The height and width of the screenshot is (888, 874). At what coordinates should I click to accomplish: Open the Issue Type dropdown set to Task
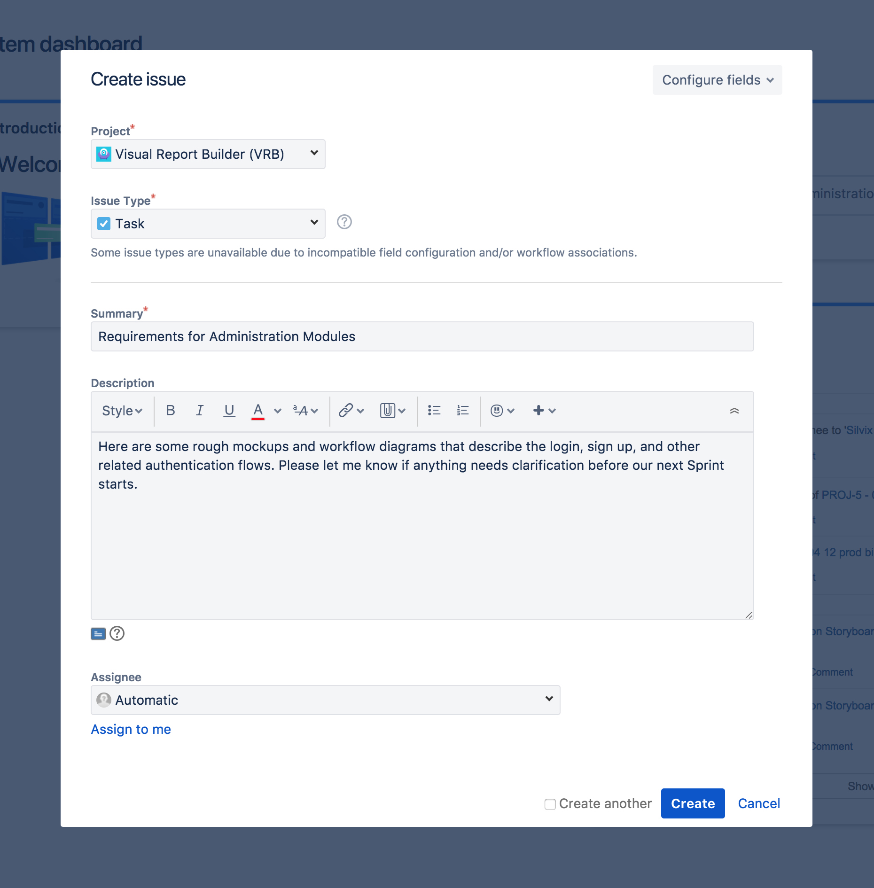[x=207, y=223]
